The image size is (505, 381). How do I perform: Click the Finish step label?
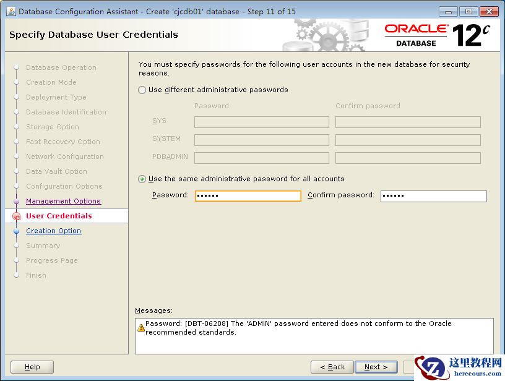coord(36,275)
